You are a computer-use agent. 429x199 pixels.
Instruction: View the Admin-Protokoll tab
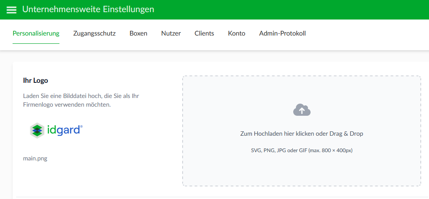[x=282, y=34]
